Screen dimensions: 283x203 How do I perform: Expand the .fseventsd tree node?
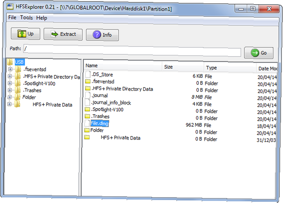pyautogui.click(x=10, y=69)
